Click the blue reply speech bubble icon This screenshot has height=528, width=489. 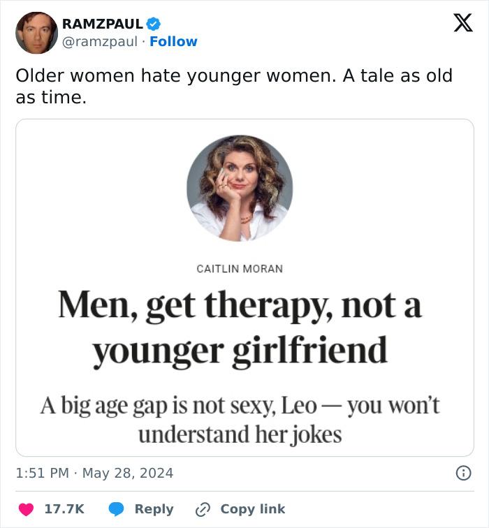click(x=116, y=509)
